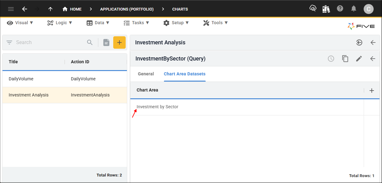Click plain back arrow in Investment Analysis header
Image resolution: width=382 pixels, height=183 pixels.
(373, 42)
